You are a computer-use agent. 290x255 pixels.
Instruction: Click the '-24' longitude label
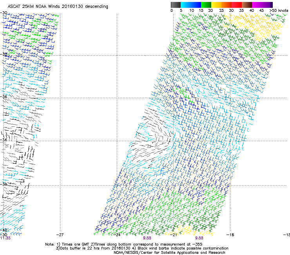[117, 235]
